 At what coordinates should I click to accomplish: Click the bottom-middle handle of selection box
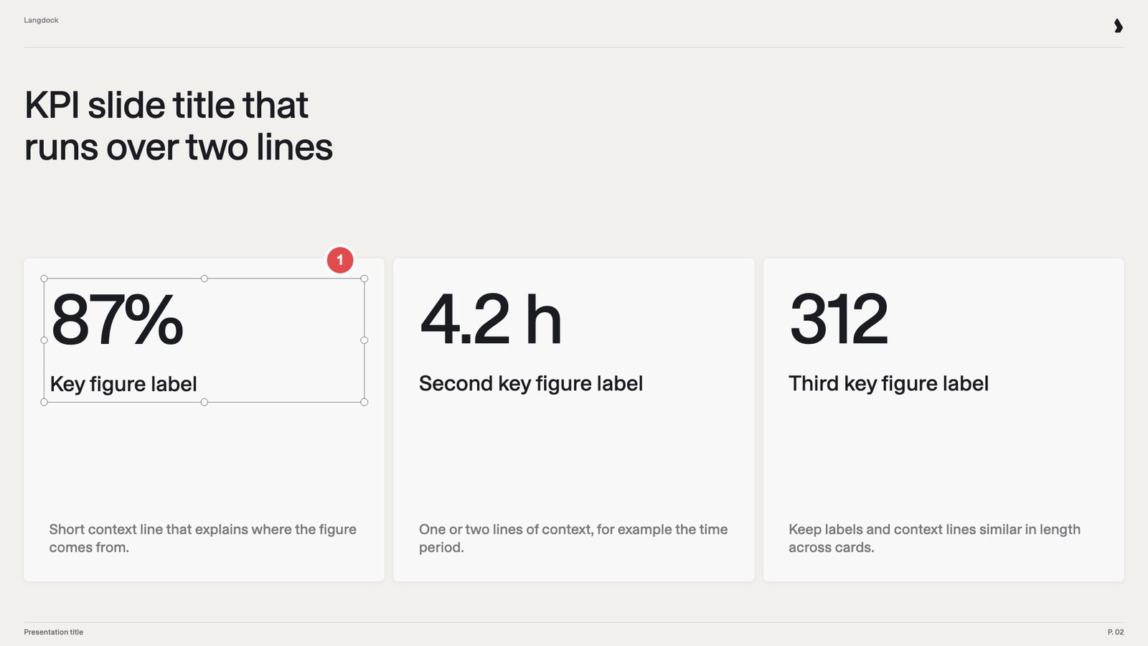coord(204,402)
